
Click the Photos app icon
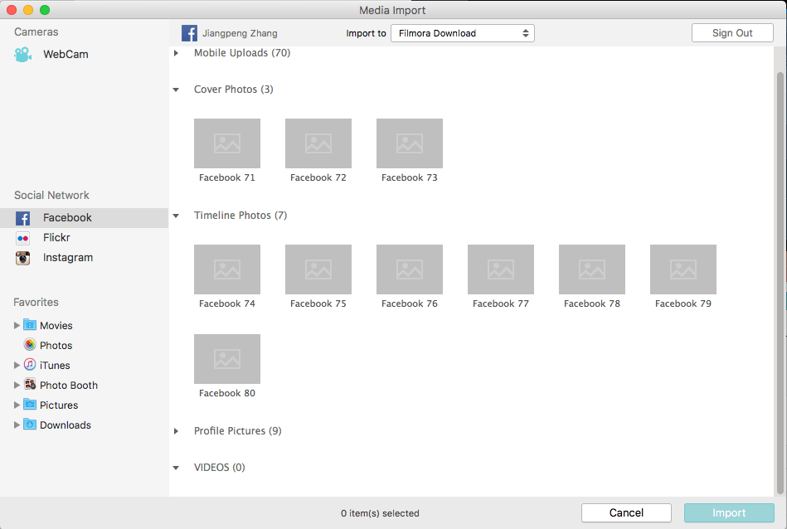[x=30, y=345]
